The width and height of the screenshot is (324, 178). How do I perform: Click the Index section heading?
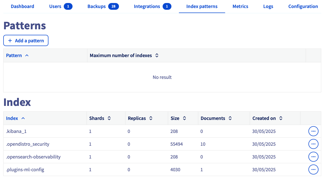coord(17,102)
